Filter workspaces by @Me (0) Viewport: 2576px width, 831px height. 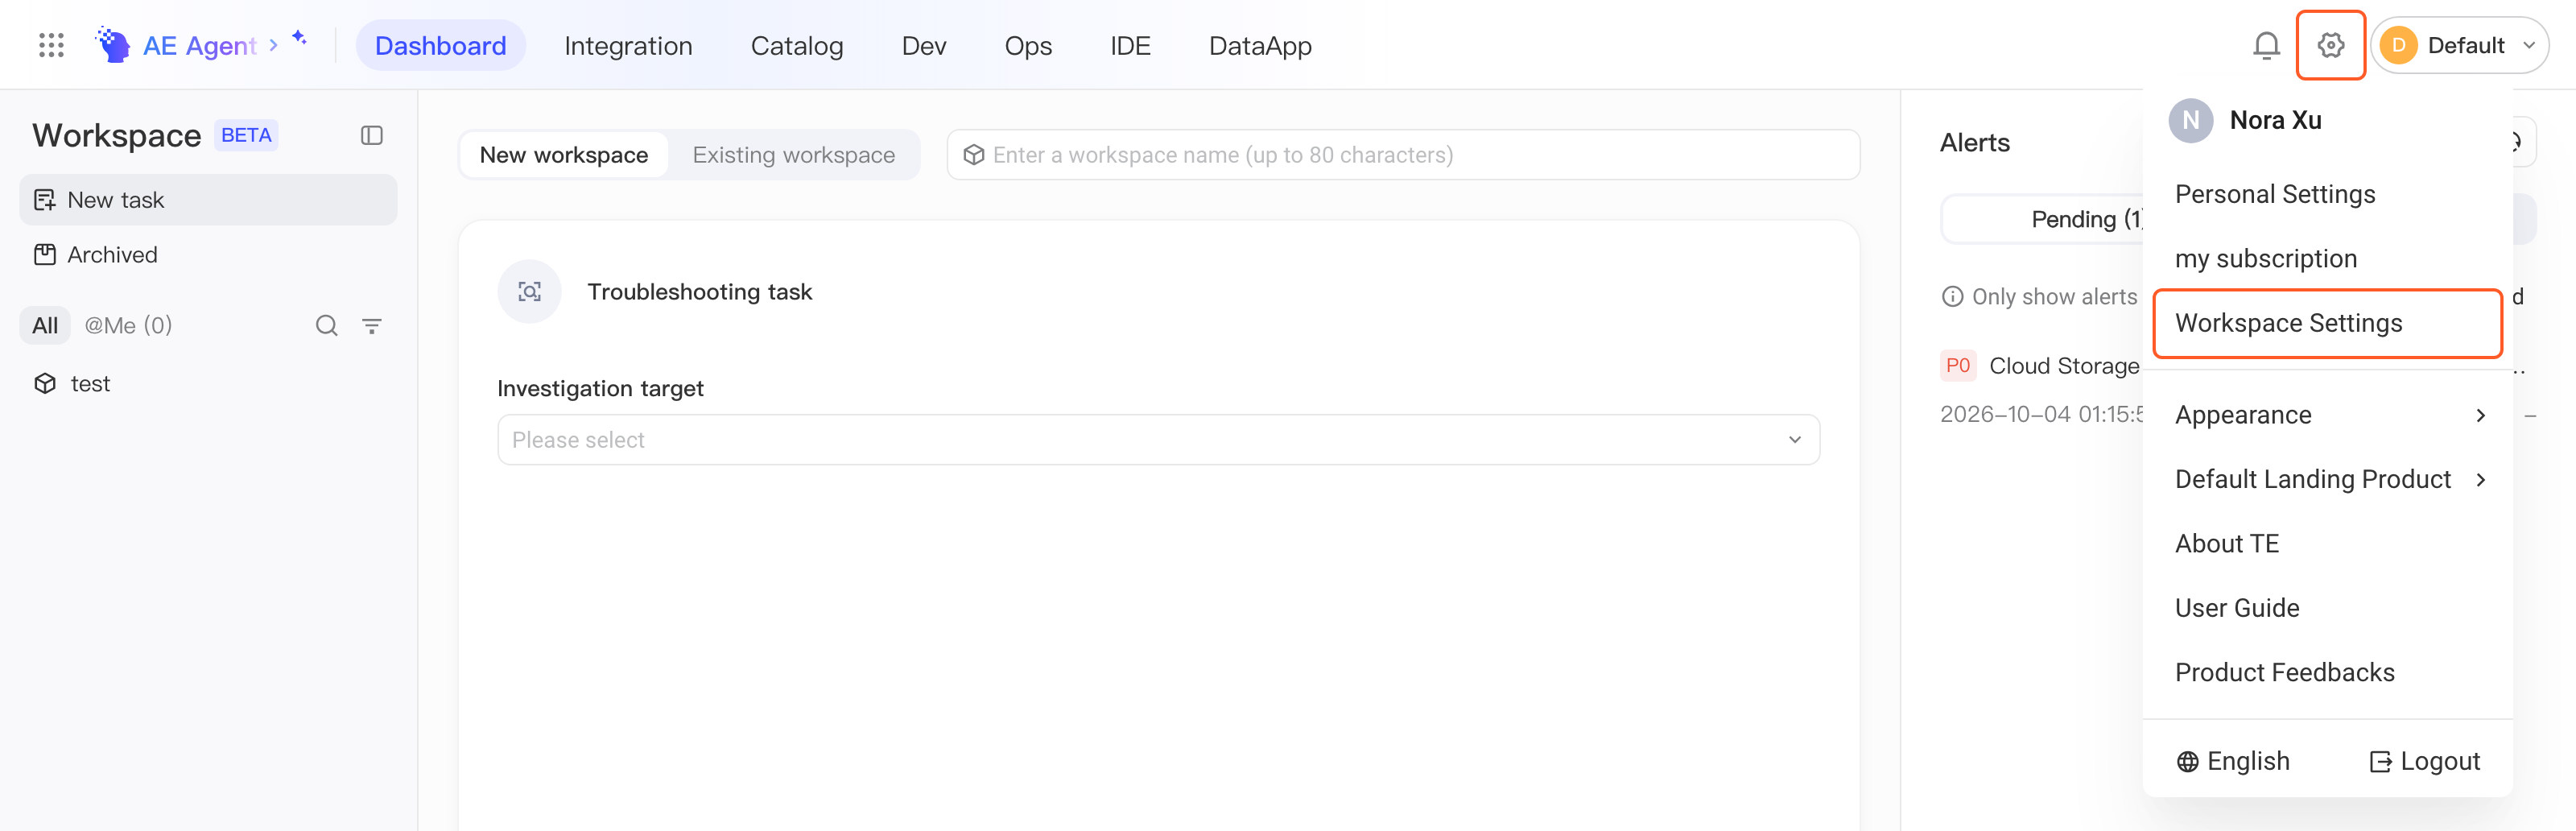tap(128, 325)
